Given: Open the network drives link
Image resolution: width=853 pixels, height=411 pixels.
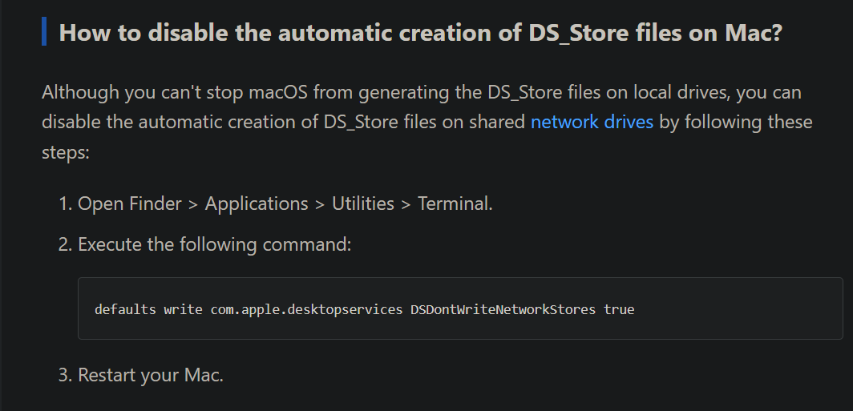Looking at the screenshot, I should point(592,122).
